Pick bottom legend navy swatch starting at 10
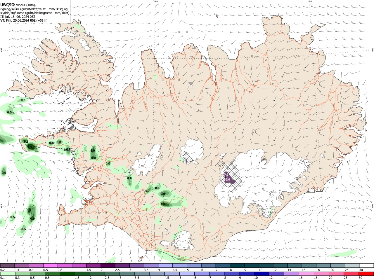Screen dimensions: 374x280 (262, 274)
